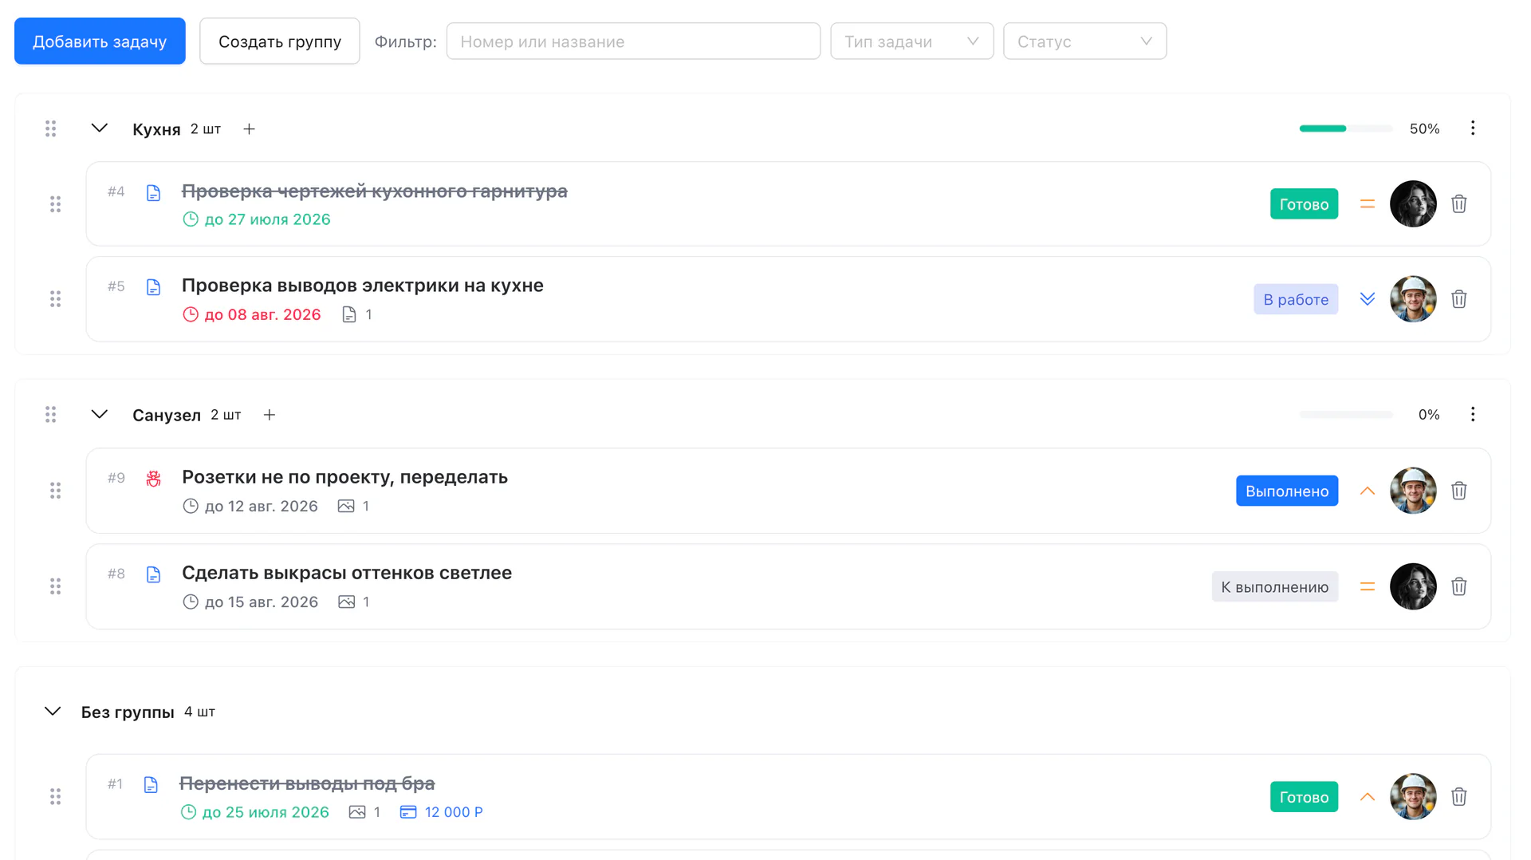Focus the Номер или название filter field
The height and width of the screenshot is (860, 1531).
click(633, 41)
